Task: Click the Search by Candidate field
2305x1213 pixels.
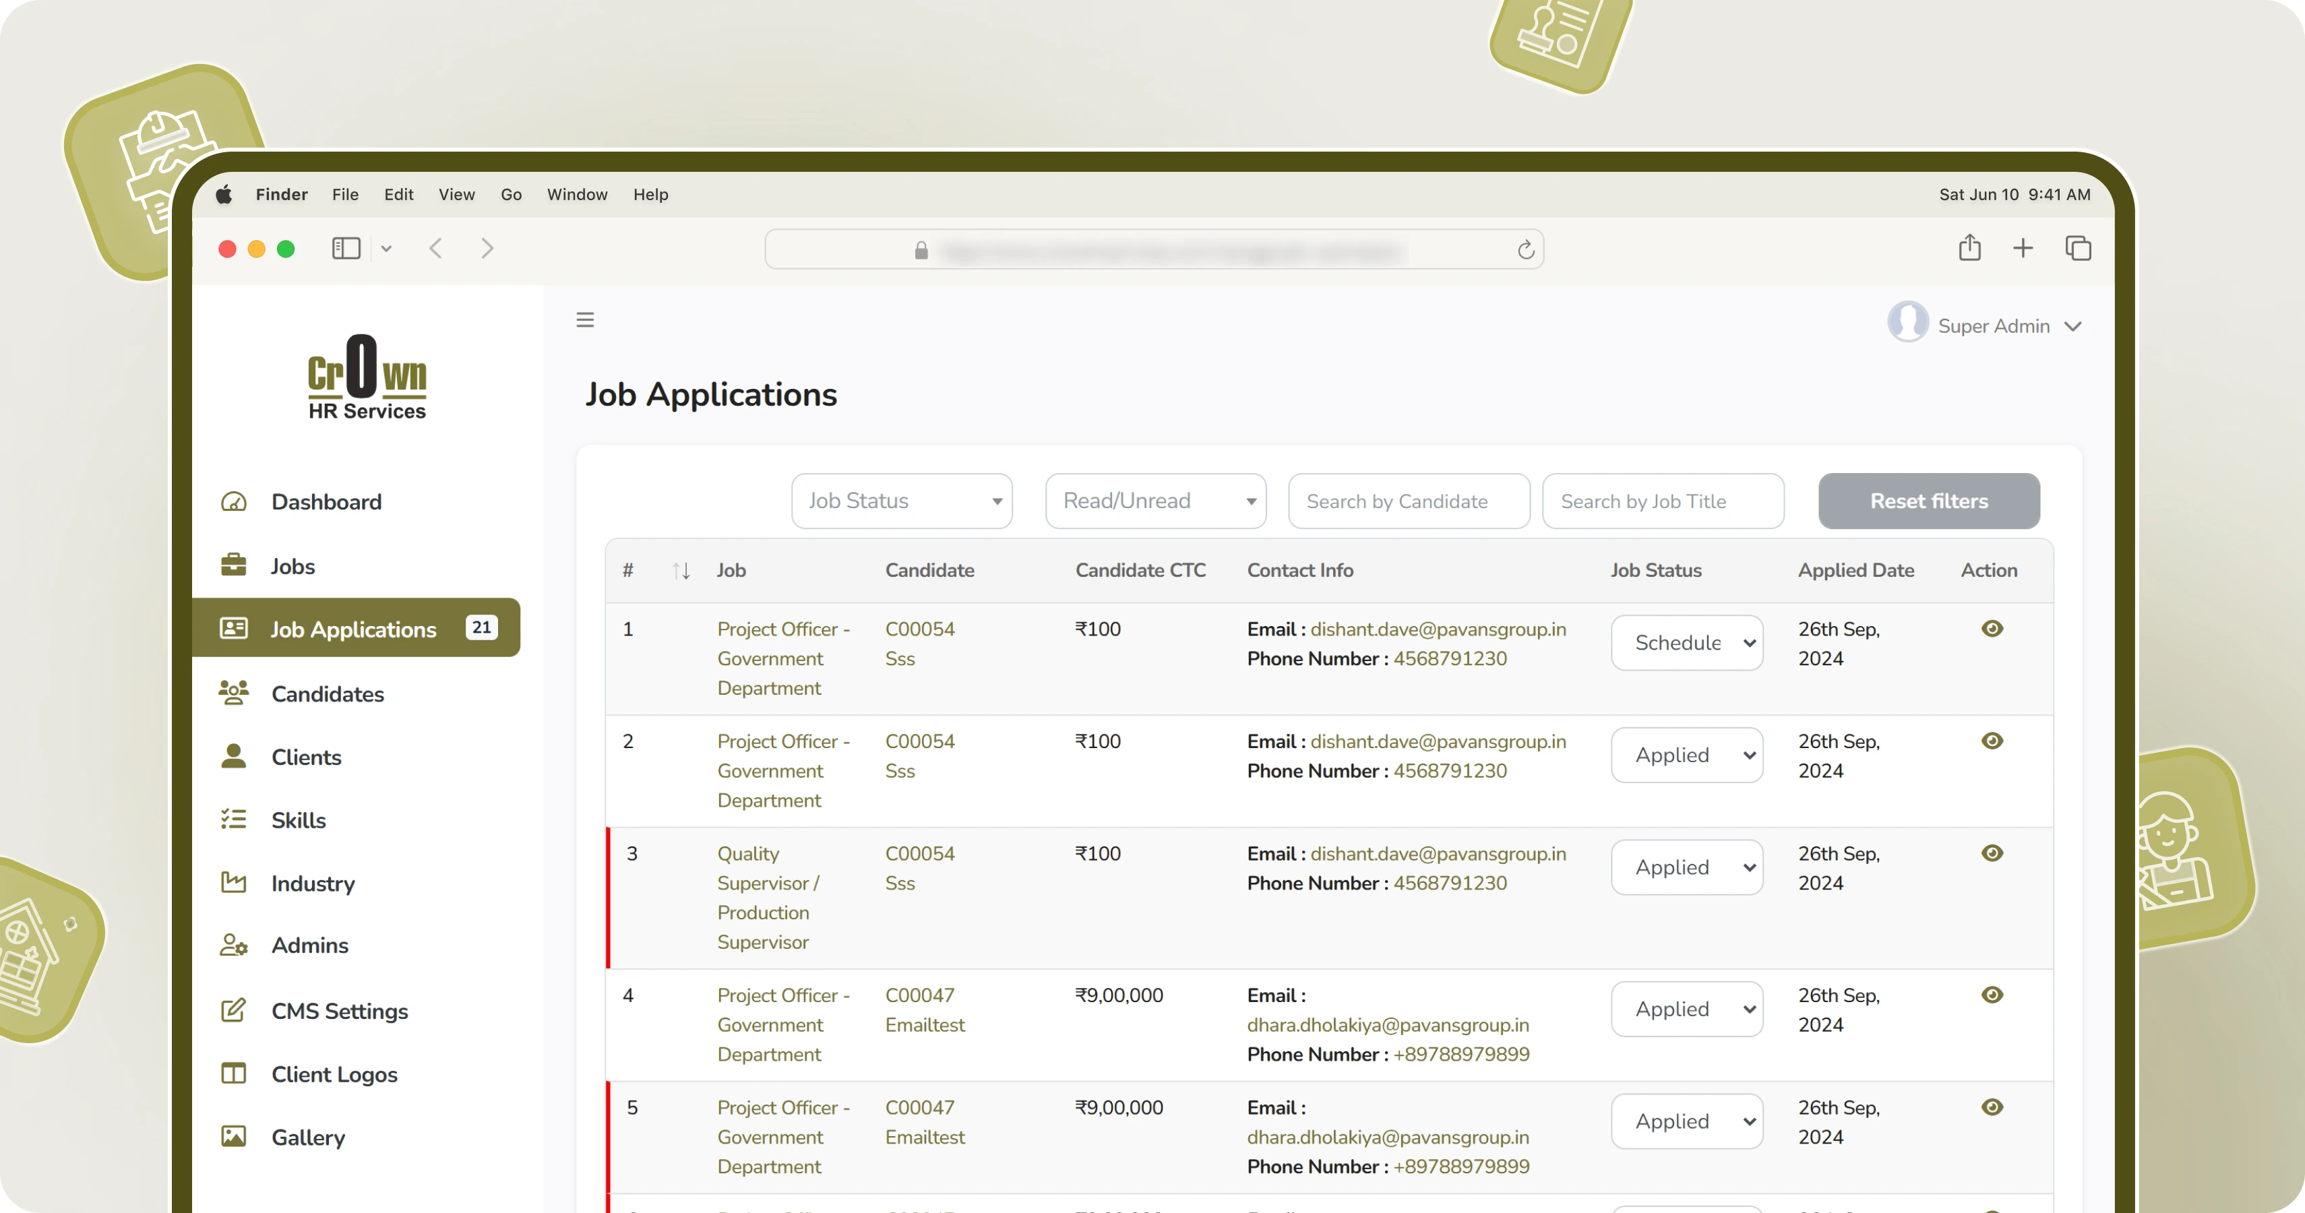Action: [x=1407, y=501]
